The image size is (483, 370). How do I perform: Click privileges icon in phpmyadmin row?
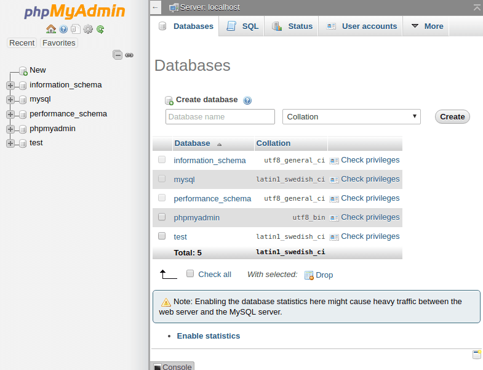pos(334,218)
